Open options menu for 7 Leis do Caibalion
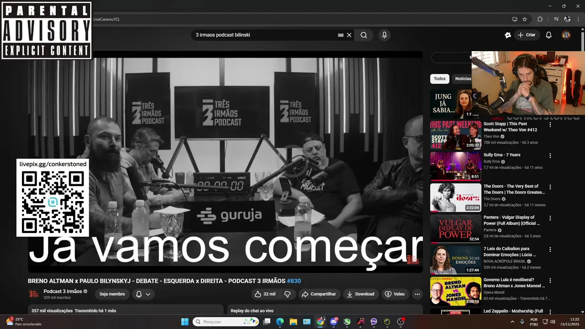The height and width of the screenshot is (329, 585). [x=550, y=249]
